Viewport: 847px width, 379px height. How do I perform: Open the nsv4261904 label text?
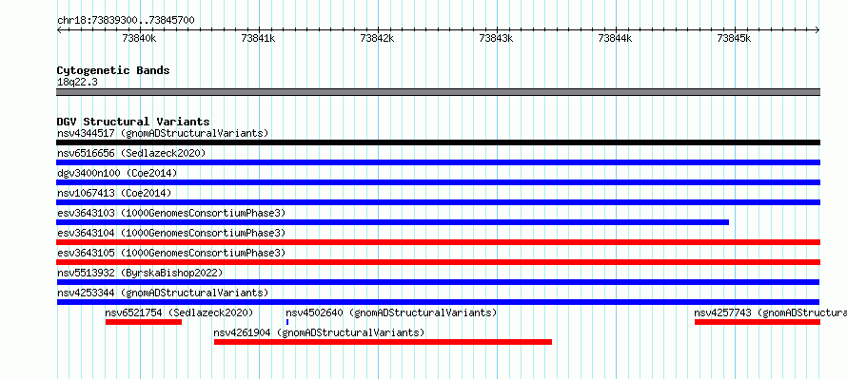point(319,332)
